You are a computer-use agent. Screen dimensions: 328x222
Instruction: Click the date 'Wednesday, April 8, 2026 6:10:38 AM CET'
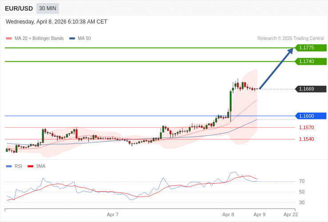56,22
